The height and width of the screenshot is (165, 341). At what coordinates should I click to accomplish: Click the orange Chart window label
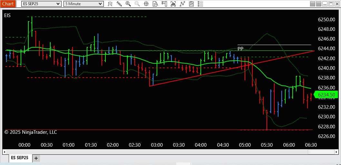[x=8, y=4]
